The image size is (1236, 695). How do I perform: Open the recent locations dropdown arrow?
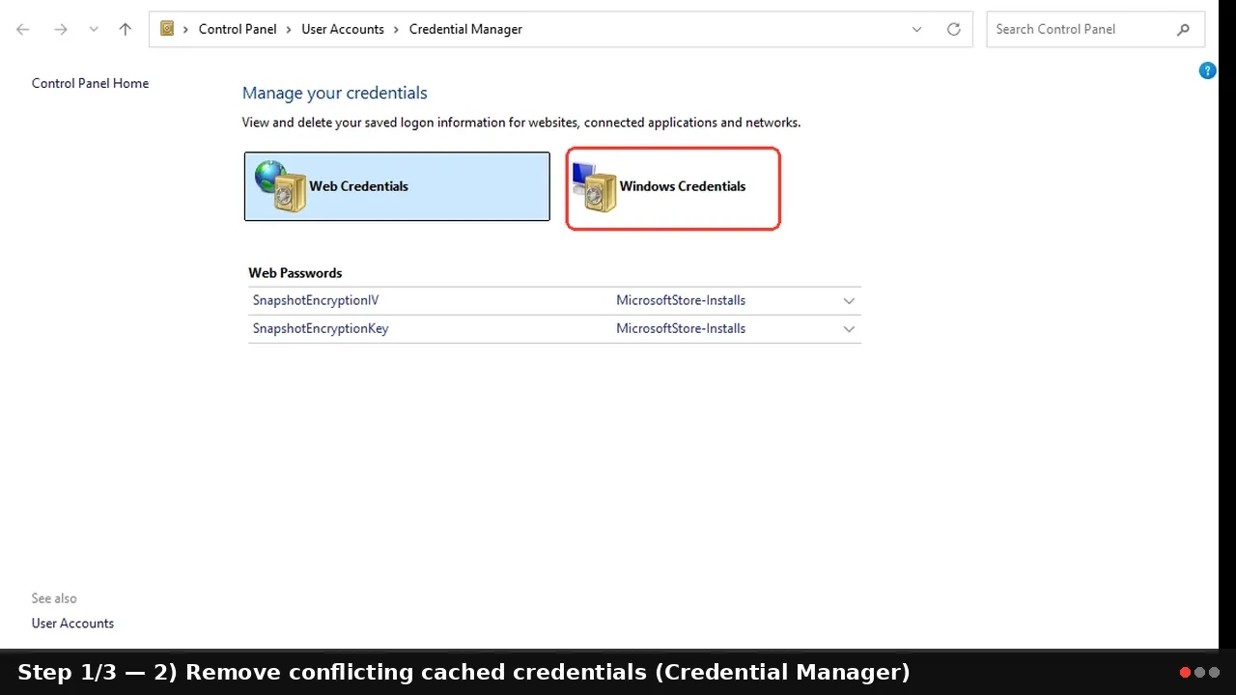click(94, 29)
